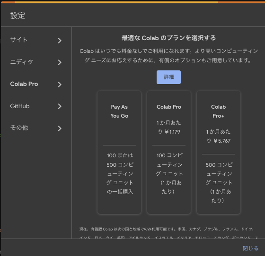Screen dimensions: 265x256
Task: Click the 500 コンピューティング ユニット description in Colab Pro+
Action: point(219,182)
